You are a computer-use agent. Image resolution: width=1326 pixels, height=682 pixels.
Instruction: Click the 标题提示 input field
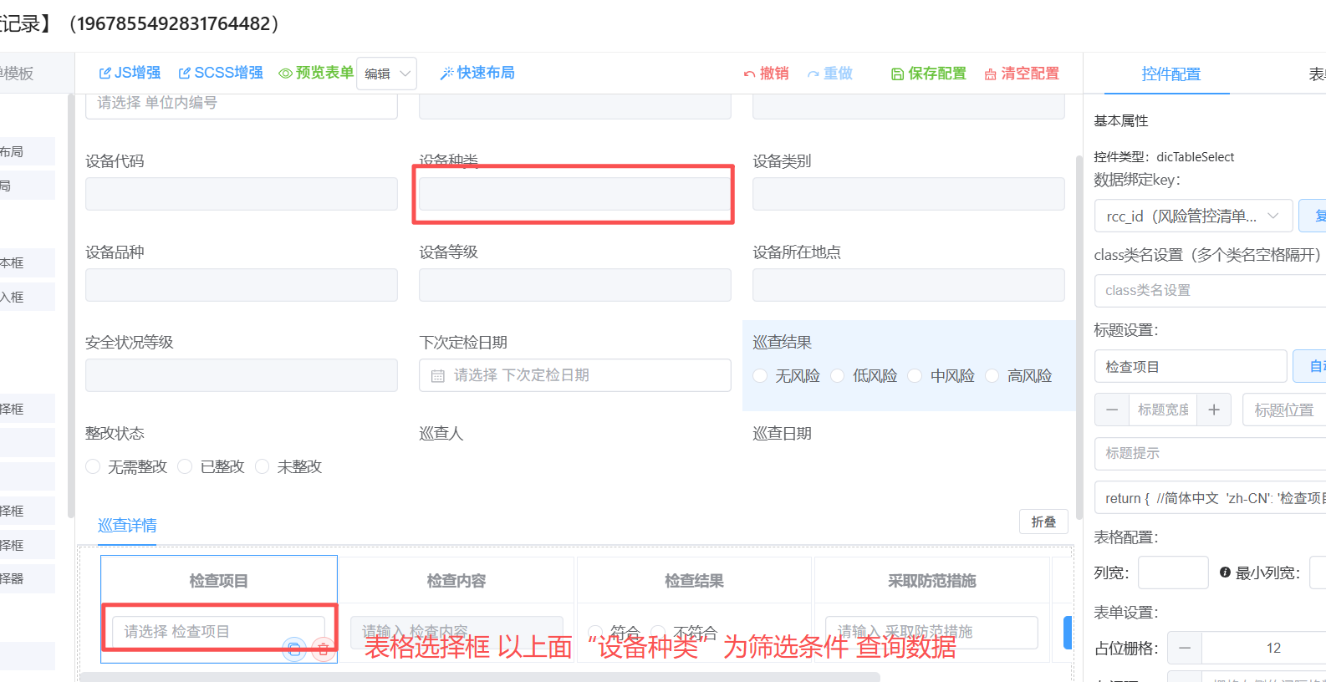pos(1210,453)
